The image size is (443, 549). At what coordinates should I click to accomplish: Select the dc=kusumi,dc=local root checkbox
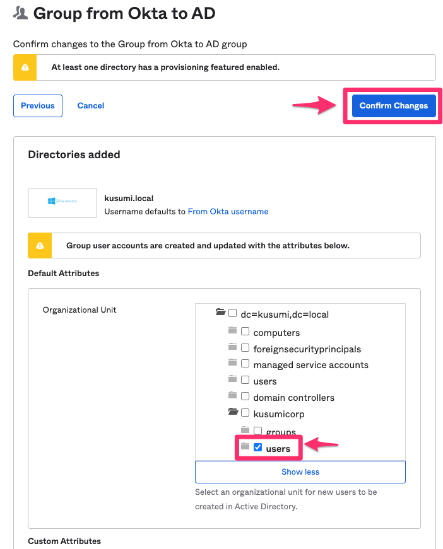pos(233,313)
